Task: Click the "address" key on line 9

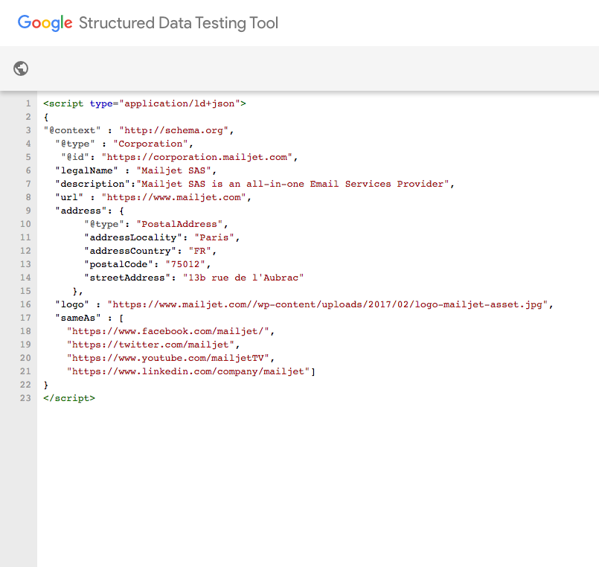Action: pyautogui.click(x=81, y=211)
